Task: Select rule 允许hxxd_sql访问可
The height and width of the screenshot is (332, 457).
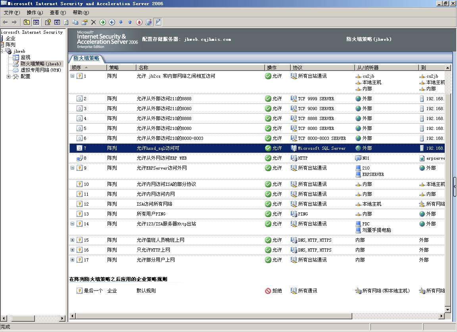Action: click(257, 148)
